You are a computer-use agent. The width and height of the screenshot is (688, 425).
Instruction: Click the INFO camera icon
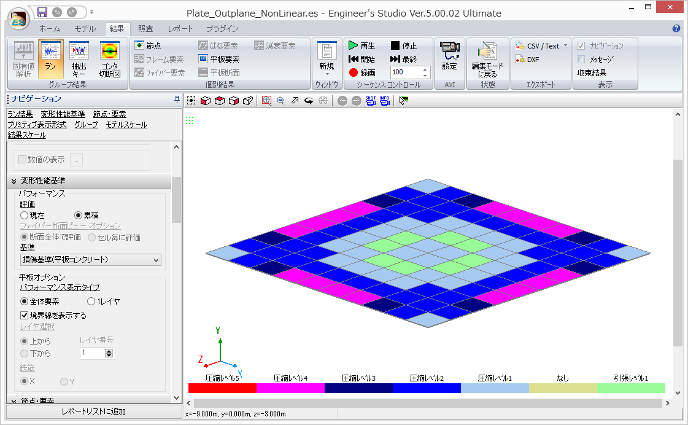coord(385,101)
